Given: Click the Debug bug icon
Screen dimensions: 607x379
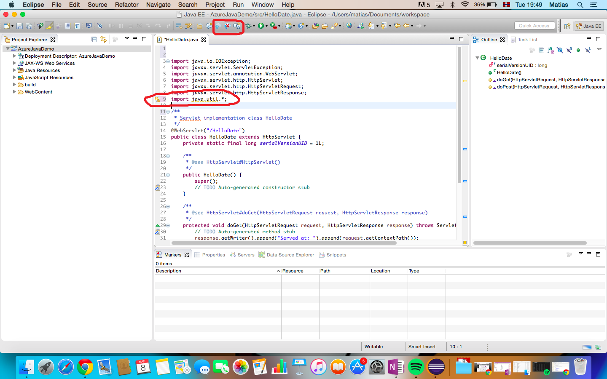Looking at the screenshot, I should pyautogui.click(x=249, y=26).
